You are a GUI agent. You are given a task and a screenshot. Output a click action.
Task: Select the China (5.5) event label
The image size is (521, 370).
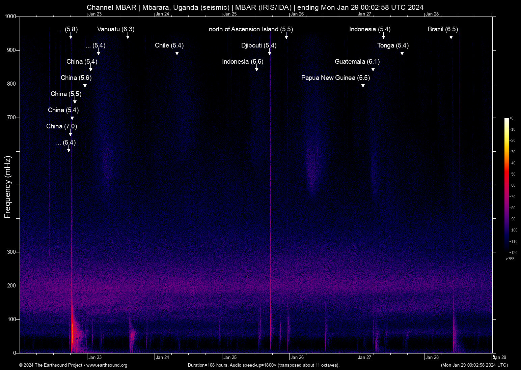(66, 94)
